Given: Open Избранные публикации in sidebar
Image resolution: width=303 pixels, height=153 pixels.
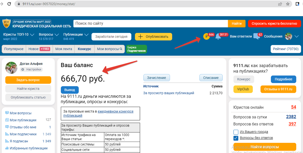Looking at the screenshot, I should click(29, 148).
